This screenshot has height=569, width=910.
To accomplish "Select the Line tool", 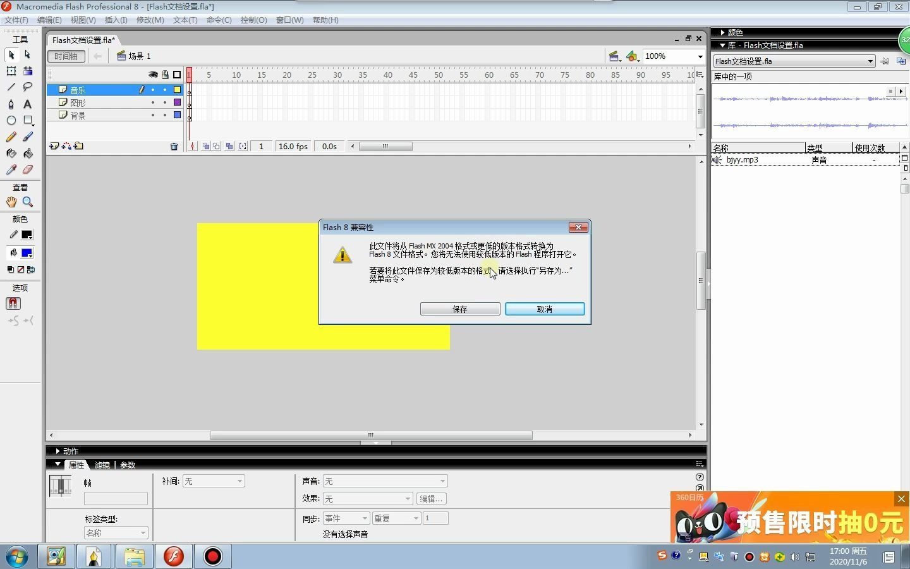I will [11, 87].
